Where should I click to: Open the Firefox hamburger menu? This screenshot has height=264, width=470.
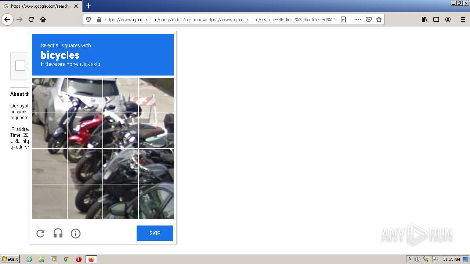click(463, 19)
